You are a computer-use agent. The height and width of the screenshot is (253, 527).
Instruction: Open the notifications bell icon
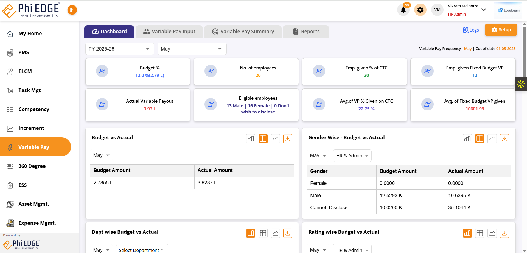pos(403,10)
